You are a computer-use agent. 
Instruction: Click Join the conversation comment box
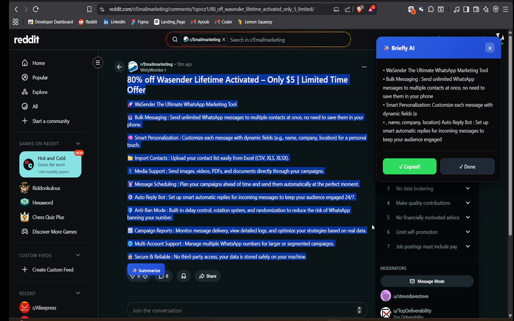click(x=247, y=310)
